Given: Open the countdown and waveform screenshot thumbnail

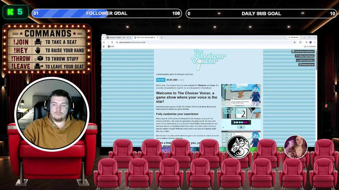Looking at the screenshot, I should pos(241,118).
